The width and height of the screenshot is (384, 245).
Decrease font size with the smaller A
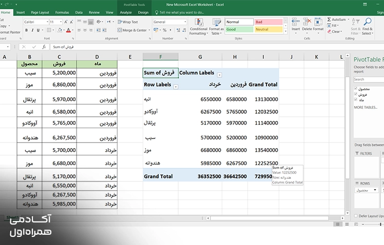point(71,22)
